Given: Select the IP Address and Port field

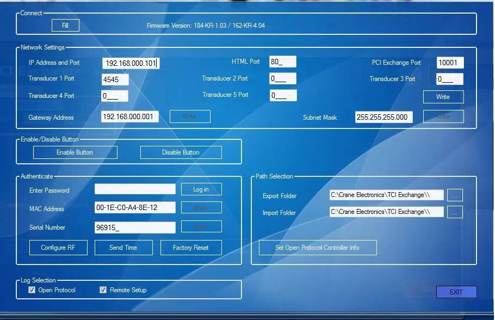Looking at the screenshot, I should 130,63.
